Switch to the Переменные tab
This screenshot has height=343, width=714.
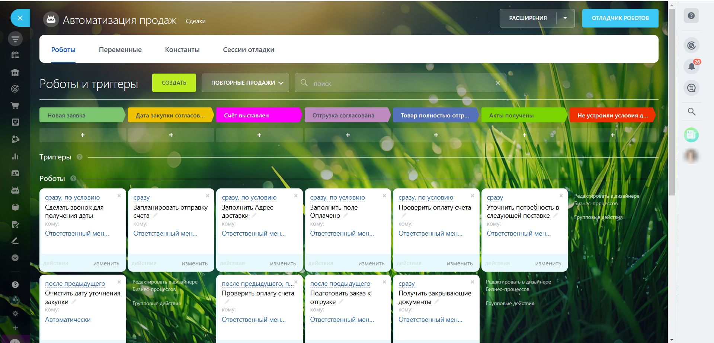(120, 50)
